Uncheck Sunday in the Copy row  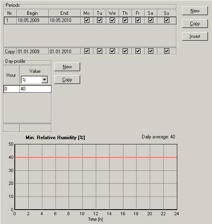pyautogui.click(x=166, y=51)
